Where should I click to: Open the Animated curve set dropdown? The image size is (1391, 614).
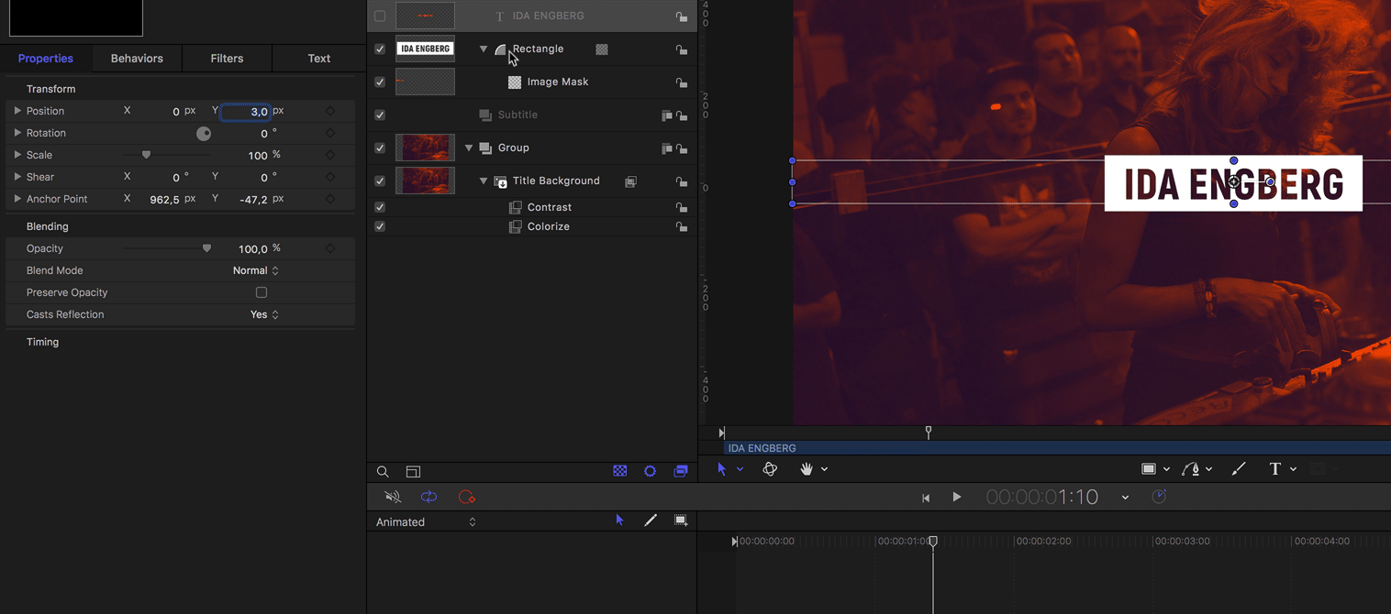click(427, 521)
